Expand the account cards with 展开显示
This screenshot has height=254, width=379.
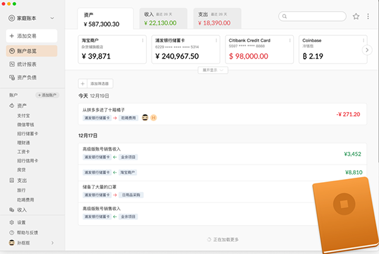[213, 70]
